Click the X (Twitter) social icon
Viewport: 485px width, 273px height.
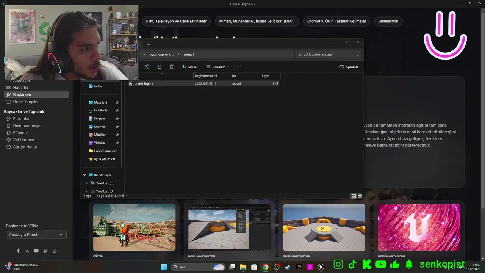(x=27, y=251)
